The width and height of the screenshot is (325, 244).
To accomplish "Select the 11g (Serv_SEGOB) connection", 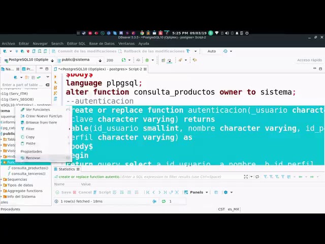I will click(x=17, y=100).
